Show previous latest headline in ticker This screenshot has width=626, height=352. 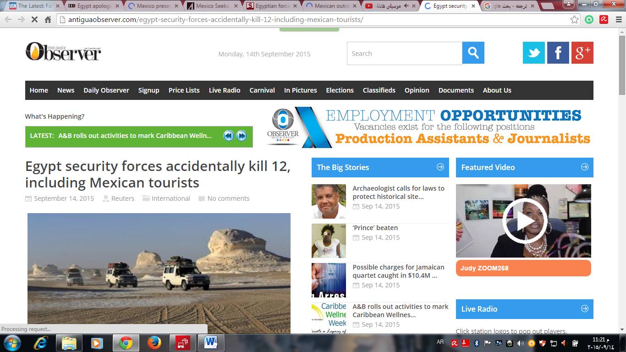[x=228, y=136]
